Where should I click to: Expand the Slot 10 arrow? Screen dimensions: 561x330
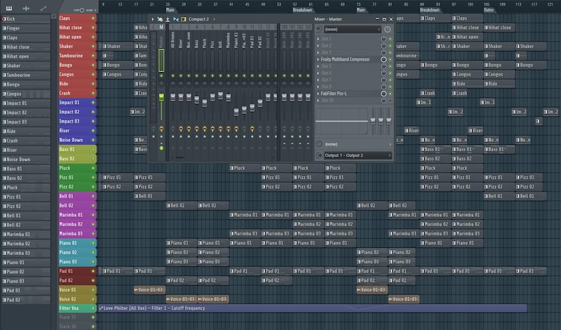(x=318, y=100)
